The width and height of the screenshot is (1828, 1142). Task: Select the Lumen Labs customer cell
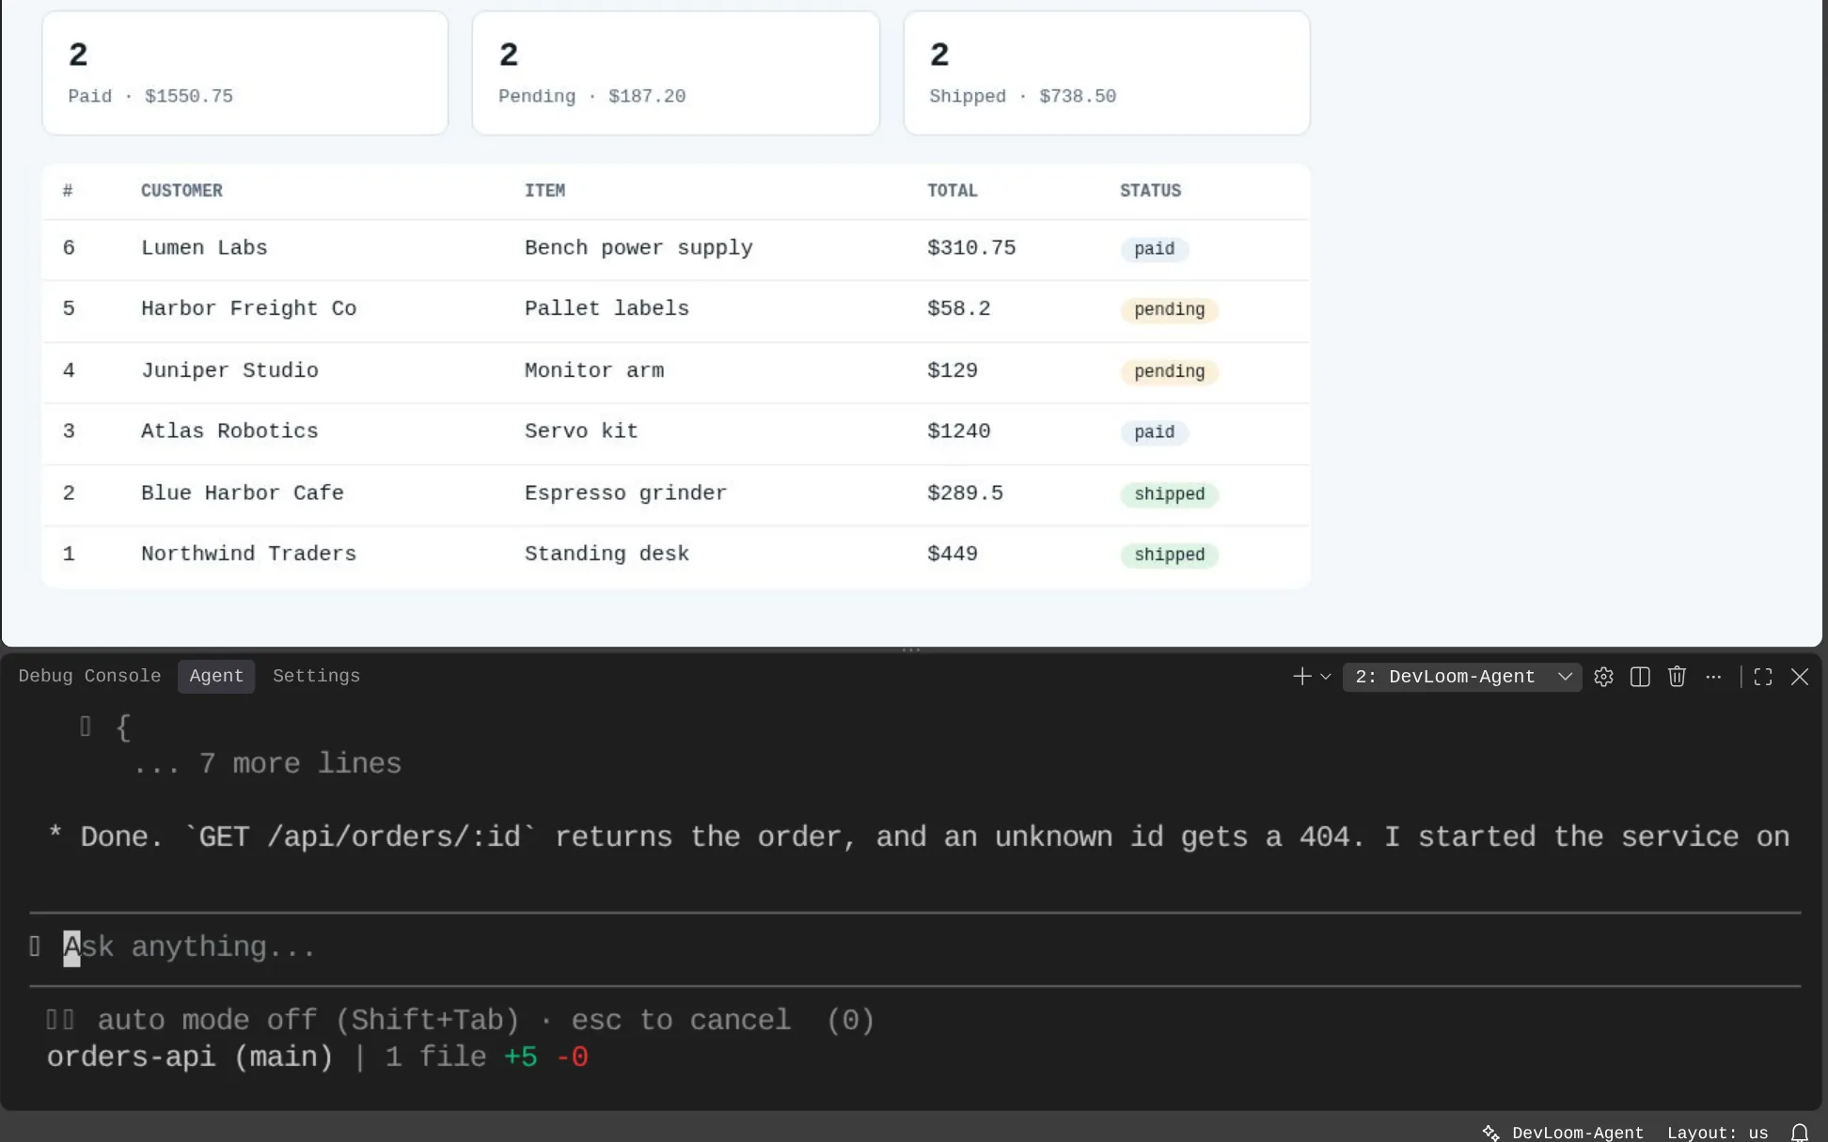204,248
